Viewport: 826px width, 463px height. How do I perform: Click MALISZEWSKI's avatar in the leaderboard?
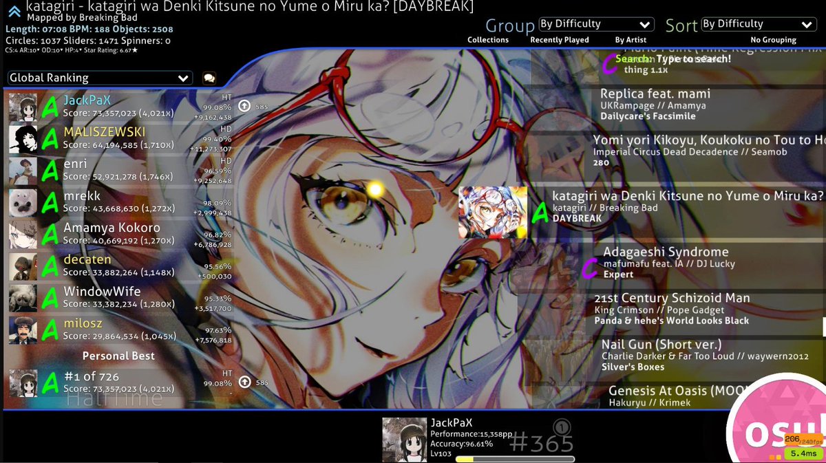23,139
